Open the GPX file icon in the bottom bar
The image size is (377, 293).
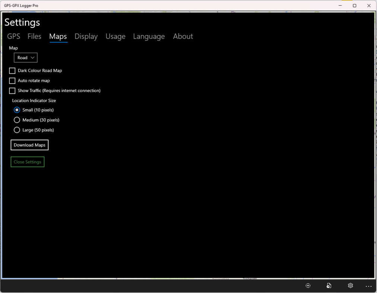[329, 285]
